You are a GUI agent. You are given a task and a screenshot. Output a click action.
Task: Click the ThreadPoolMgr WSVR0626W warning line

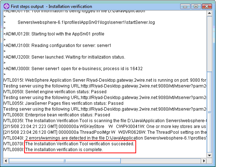click(105, 132)
